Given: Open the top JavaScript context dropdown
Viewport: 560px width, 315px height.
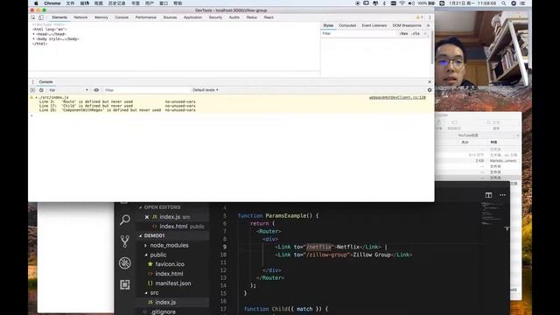Looking at the screenshot, I should coord(68,90).
